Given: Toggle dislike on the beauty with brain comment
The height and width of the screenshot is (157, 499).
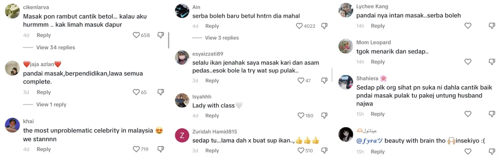Looking at the screenshot, I should [492, 152].
